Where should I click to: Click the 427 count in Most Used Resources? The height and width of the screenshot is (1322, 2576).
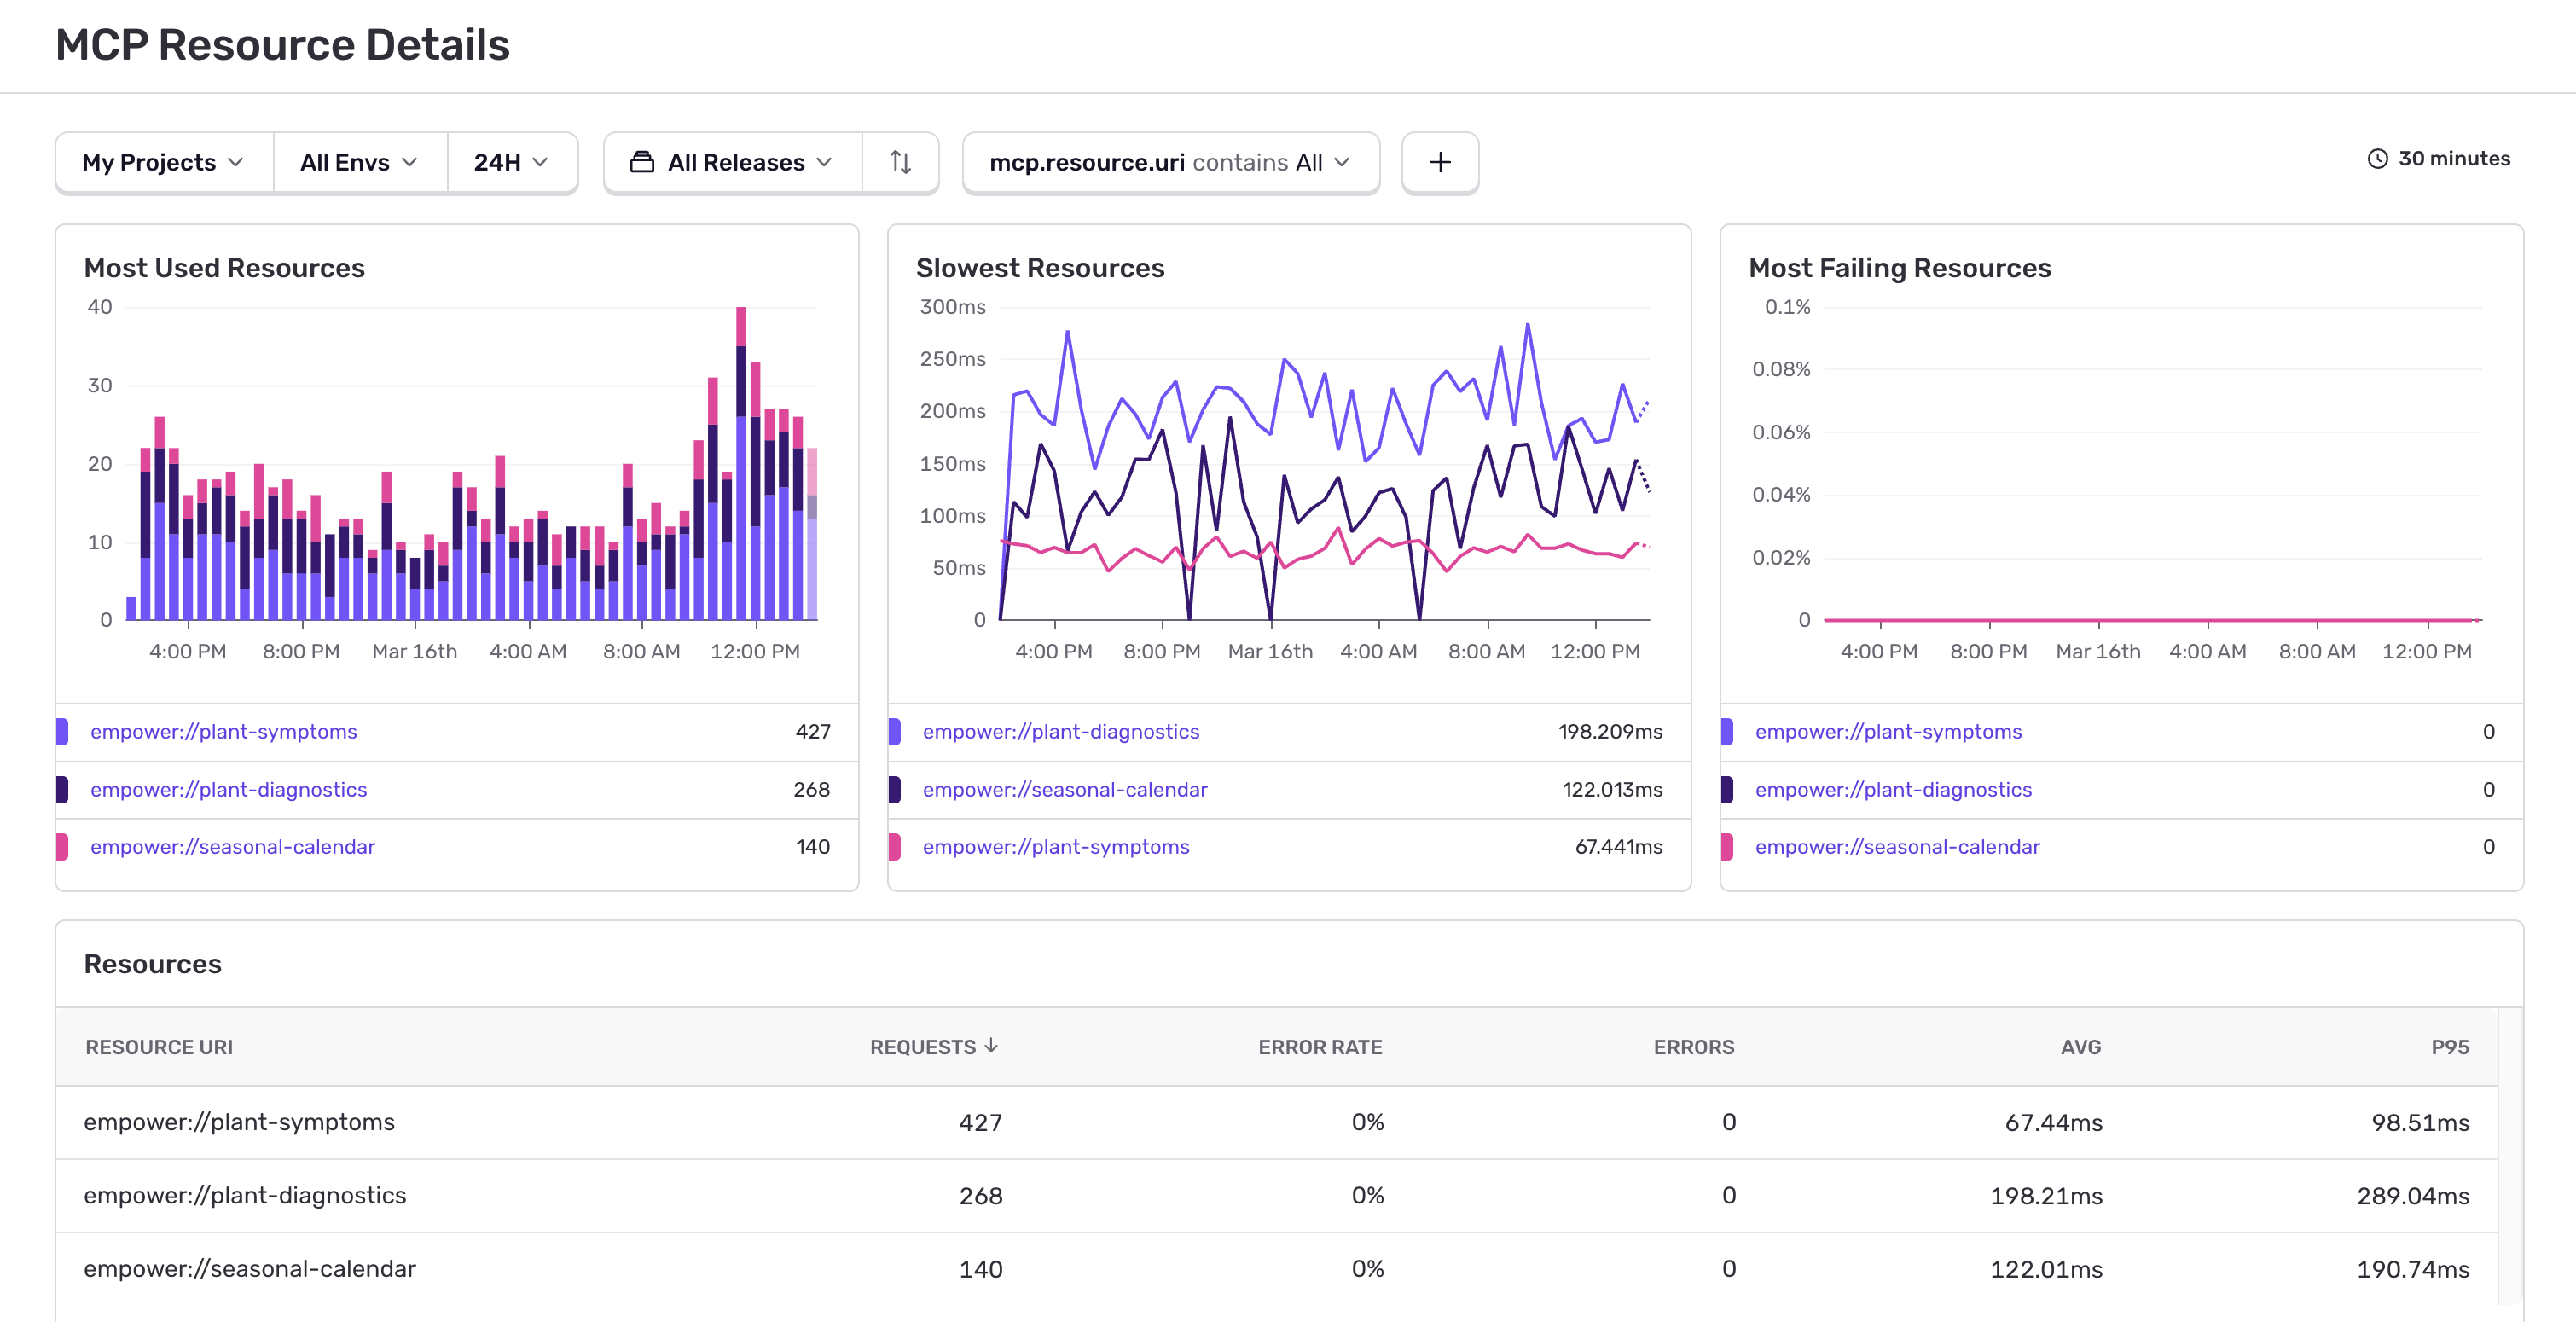point(813,732)
